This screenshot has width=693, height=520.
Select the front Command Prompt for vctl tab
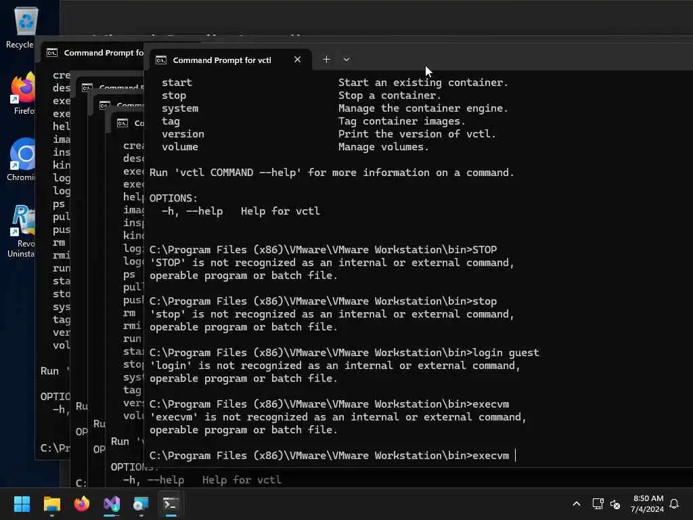tap(230, 60)
